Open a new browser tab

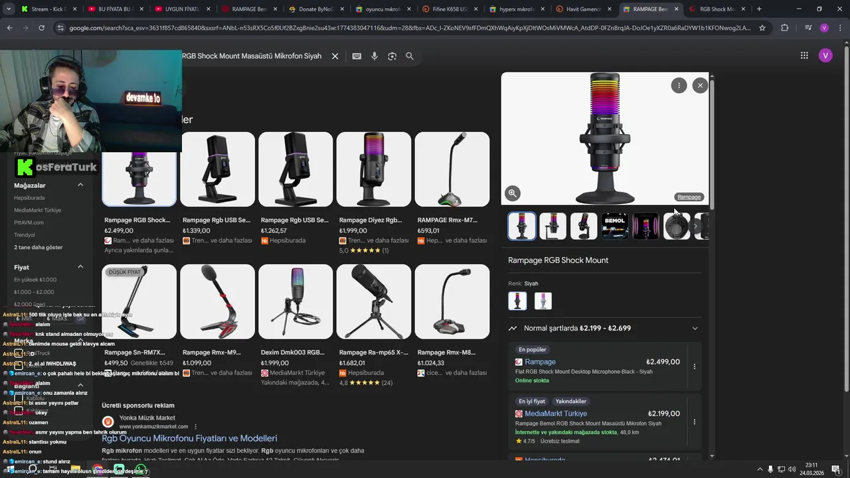(759, 9)
